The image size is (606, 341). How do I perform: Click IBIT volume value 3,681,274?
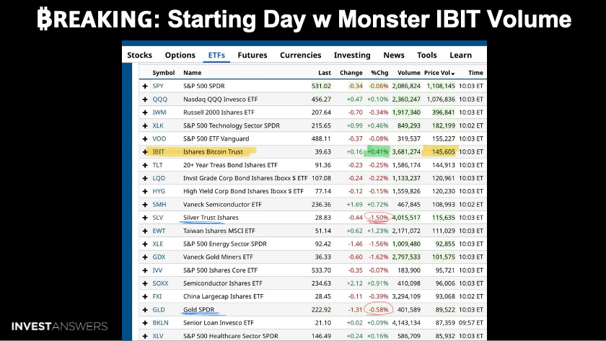[406, 152]
